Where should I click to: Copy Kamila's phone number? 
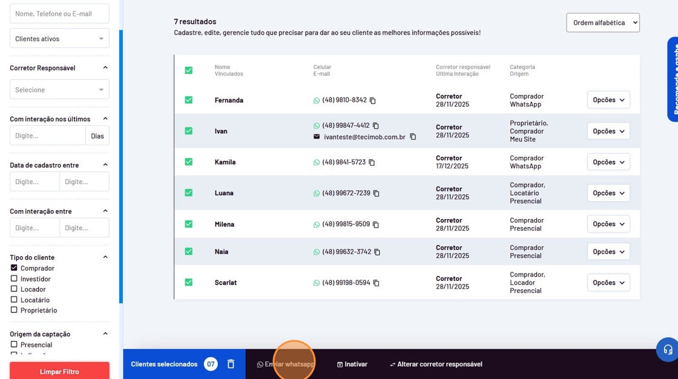pos(372,162)
